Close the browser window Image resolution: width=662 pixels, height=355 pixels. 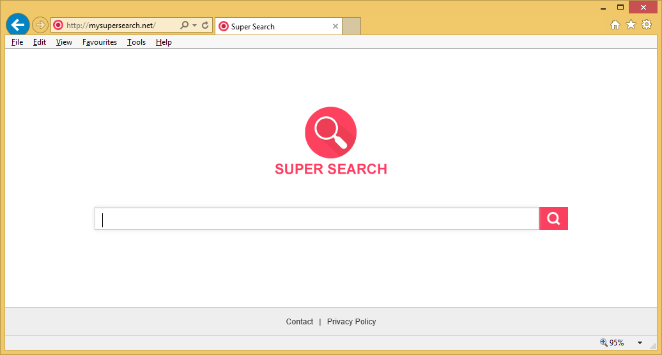[x=643, y=7]
